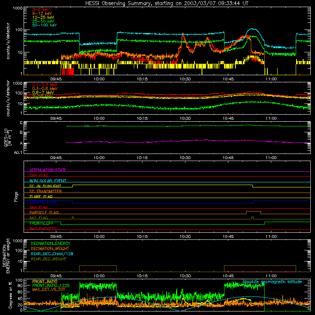Select the 0.3-0.8 MeV legend label
The height and width of the screenshot is (315, 315).
pyautogui.click(x=45, y=89)
